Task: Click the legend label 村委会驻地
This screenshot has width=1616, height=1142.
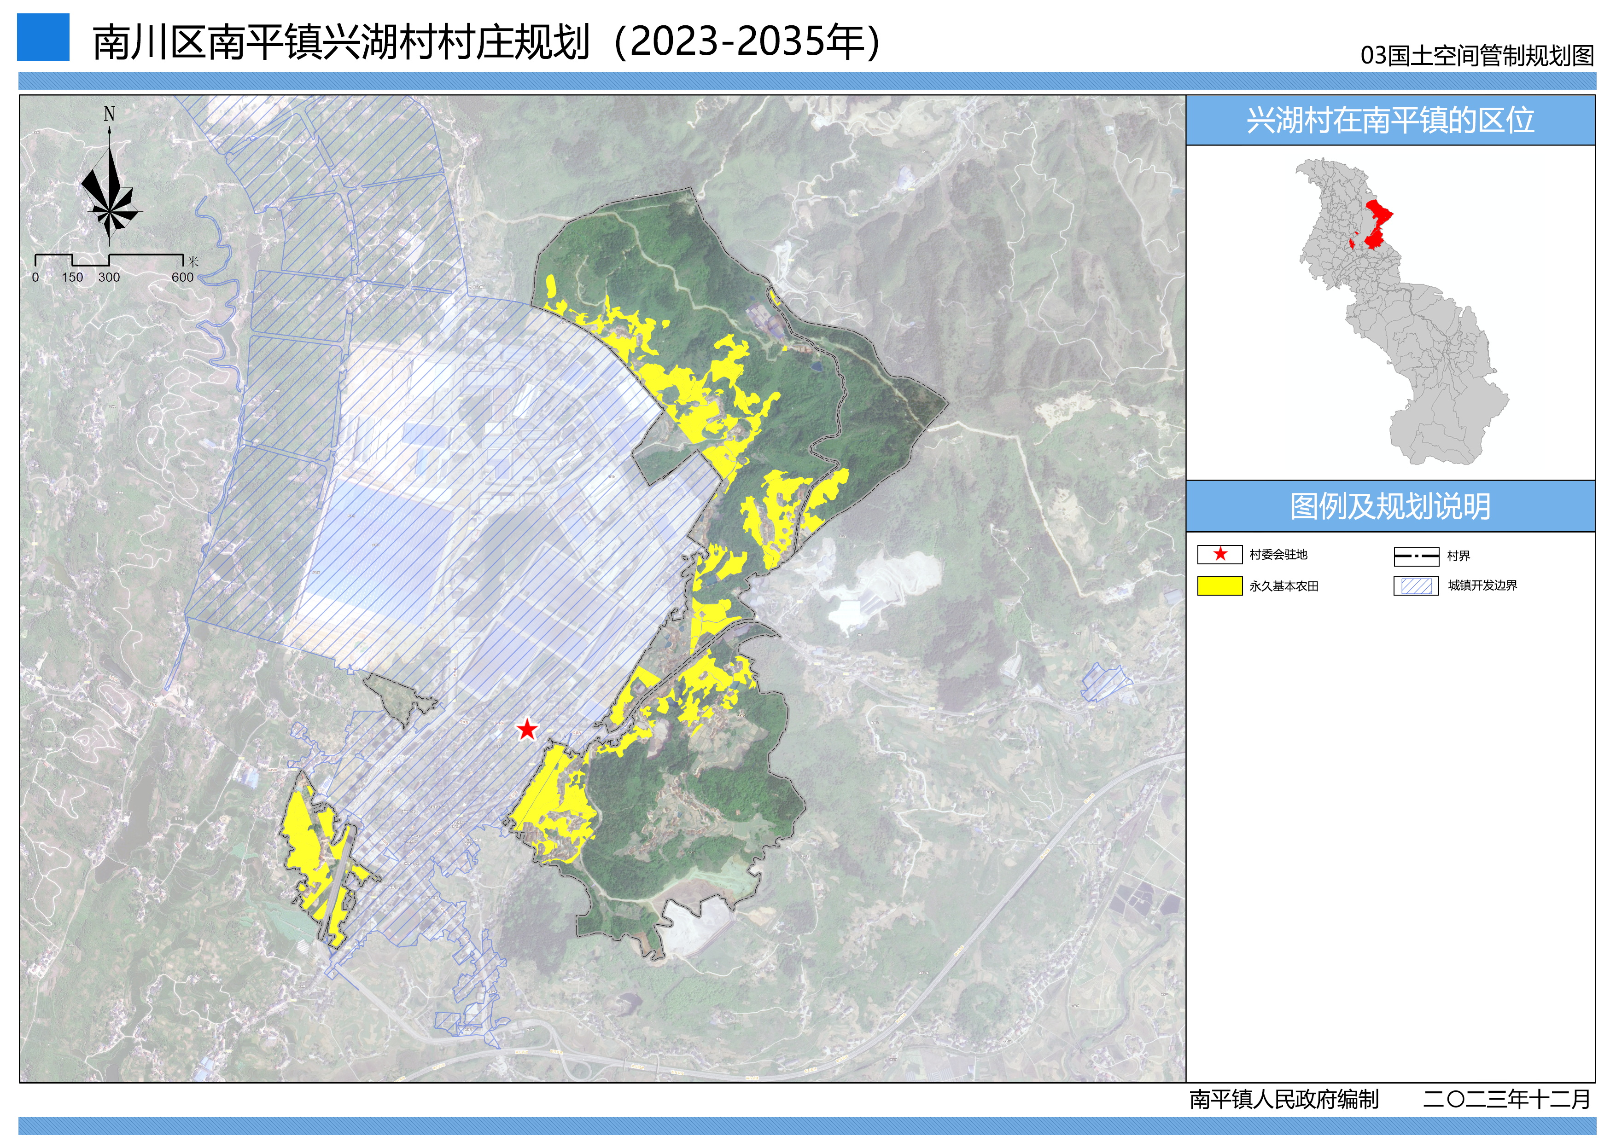Action: pos(1278,555)
